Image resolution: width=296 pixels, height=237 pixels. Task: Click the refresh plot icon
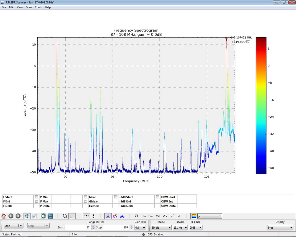(x=65, y=216)
